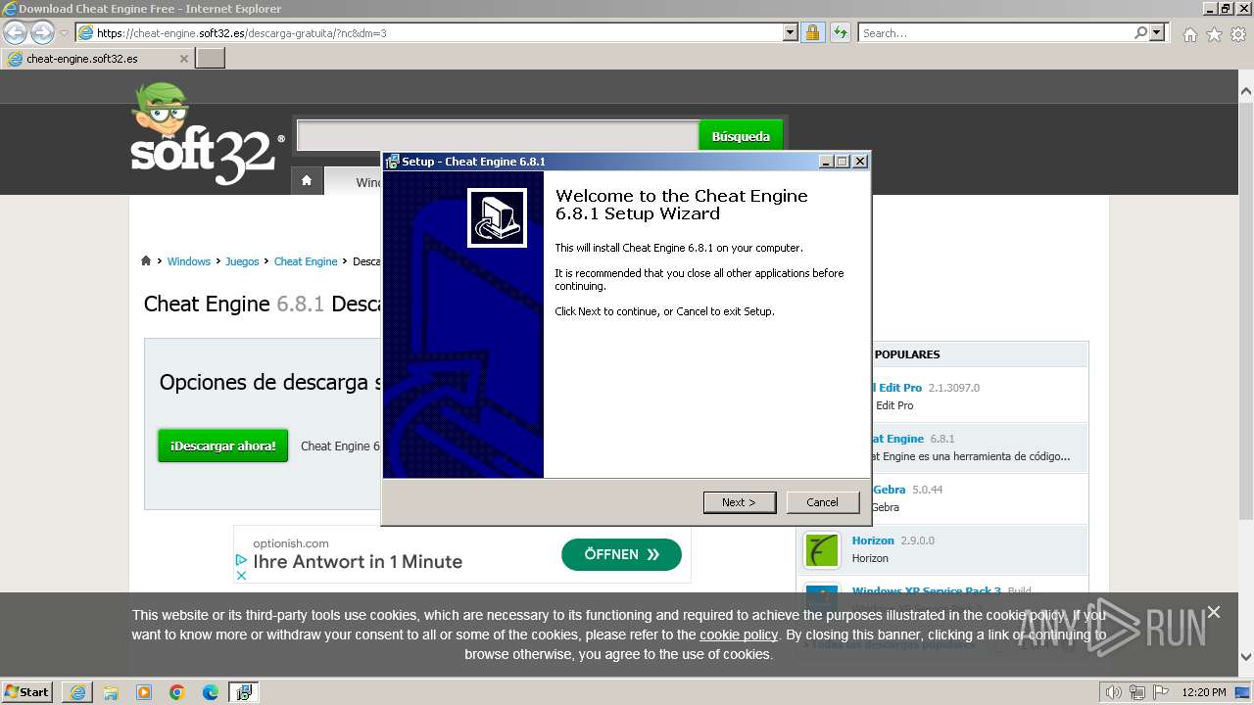This screenshot has width=1254, height=705.
Task: Click the network tray icon
Action: pos(1137,692)
